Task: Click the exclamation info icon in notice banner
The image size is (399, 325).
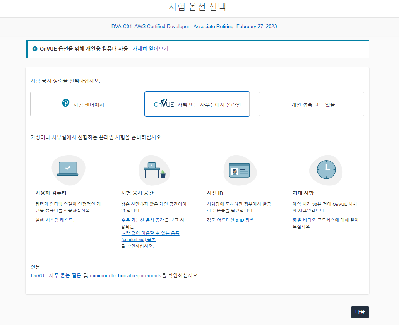Action: (35, 49)
